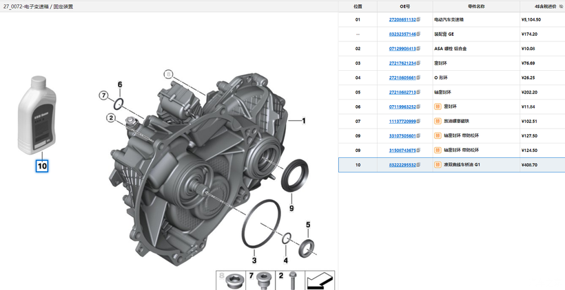The image size is (565, 290).
Task: Copy OE number 83222295532
Action: point(418,165)
